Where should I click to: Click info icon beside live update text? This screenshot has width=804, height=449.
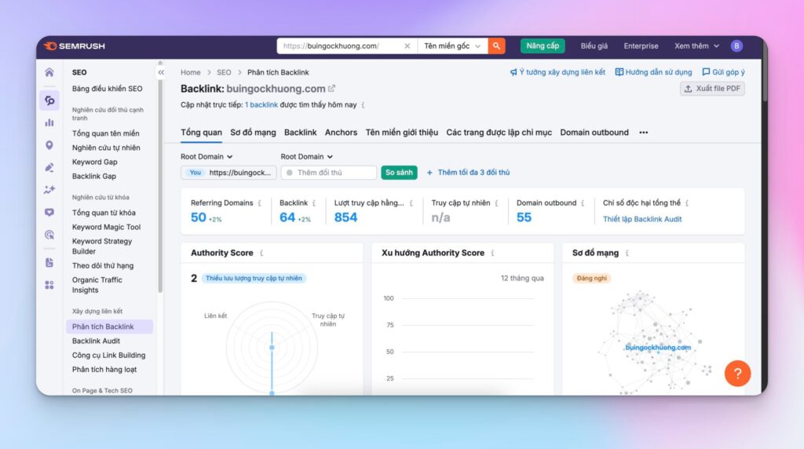(363, 105)
